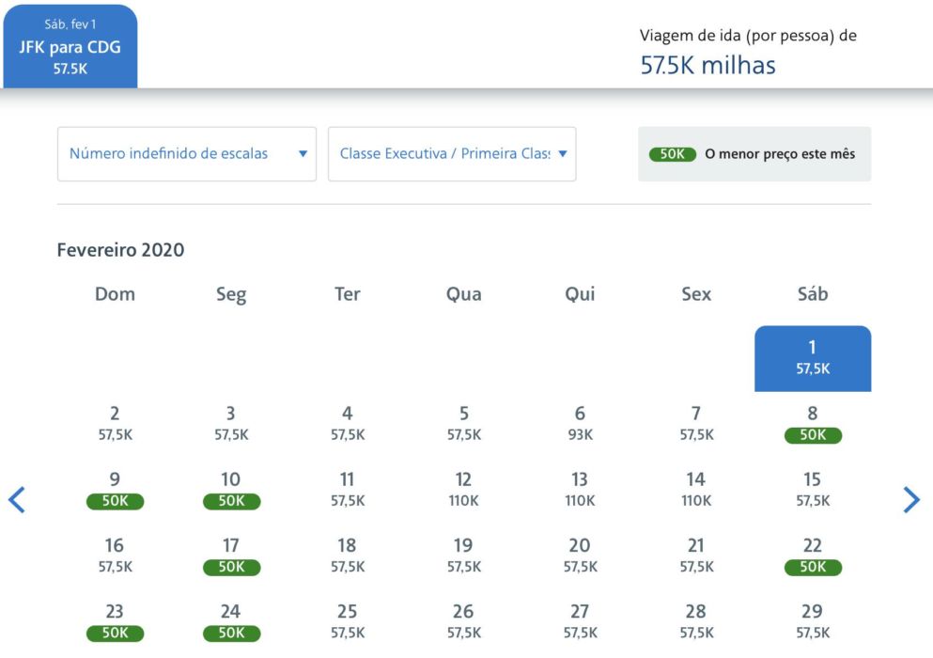933x658 pixels.
Task: Click the 50K lowest price legend
Action: 754,153
